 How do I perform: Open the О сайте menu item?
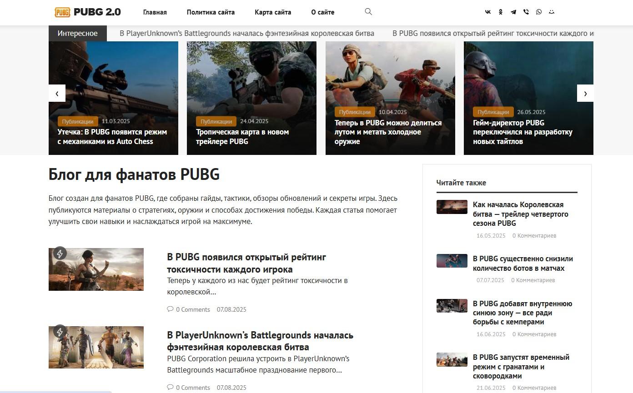[323, 12]
